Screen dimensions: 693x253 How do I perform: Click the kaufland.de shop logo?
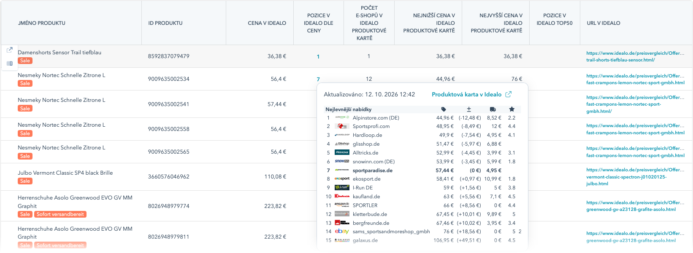point(342,197)
